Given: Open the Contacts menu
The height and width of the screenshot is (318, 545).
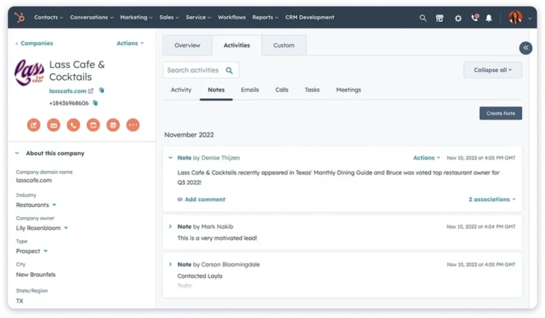Looking at the screenshot, I should [48, 18].
